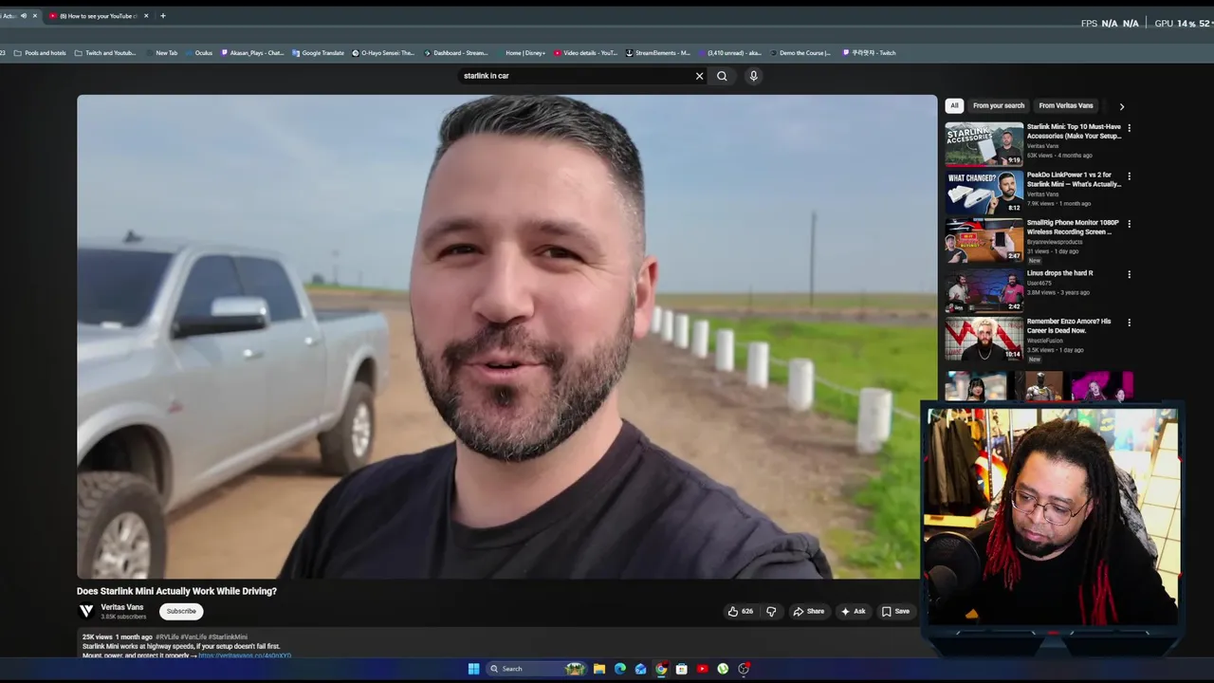The height and width of the screenshot is (683, 1214).
Task: Subscribe to Veritas Vans
Action: coord(181,612)
